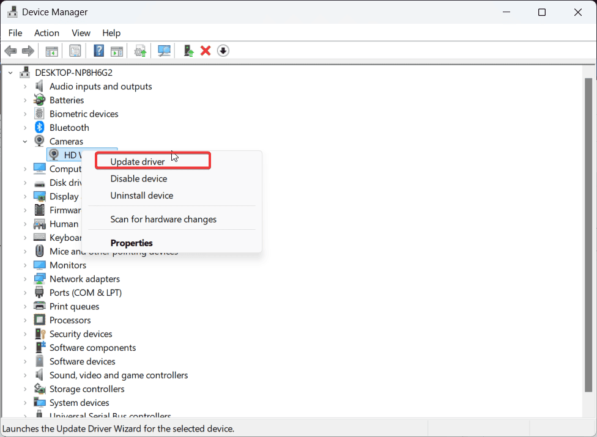Select the Storage controllers label

(87, 389)
